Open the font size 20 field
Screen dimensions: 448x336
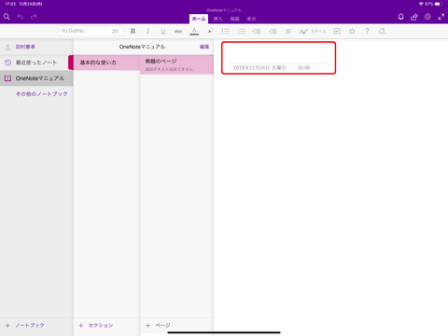(x=115, y=31)
